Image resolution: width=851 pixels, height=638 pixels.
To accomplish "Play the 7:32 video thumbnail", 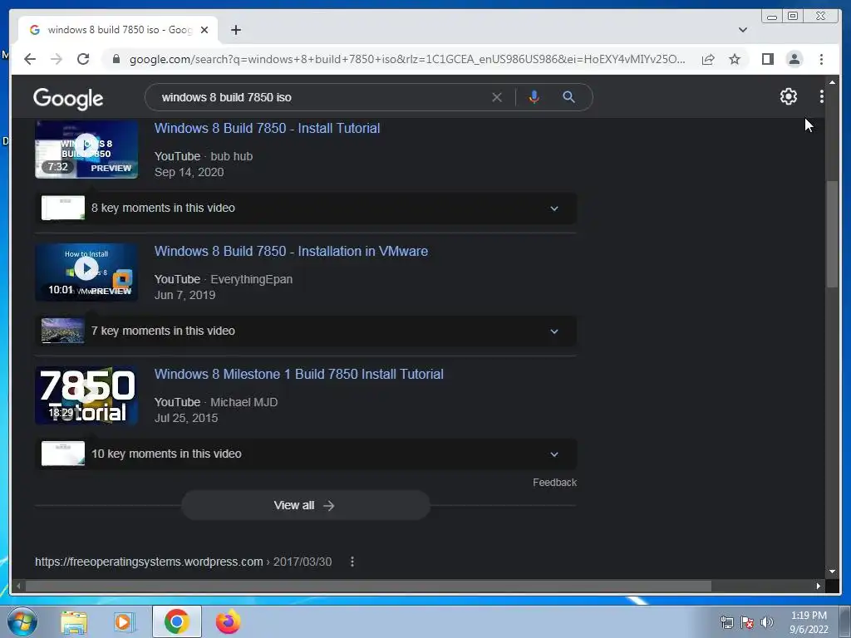I will click(x=86, y=150).
